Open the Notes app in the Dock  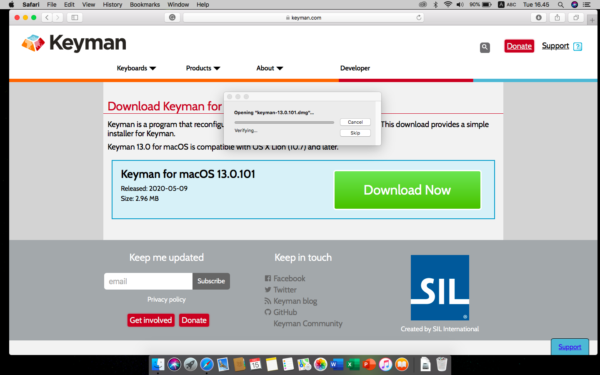pos(272,364)
